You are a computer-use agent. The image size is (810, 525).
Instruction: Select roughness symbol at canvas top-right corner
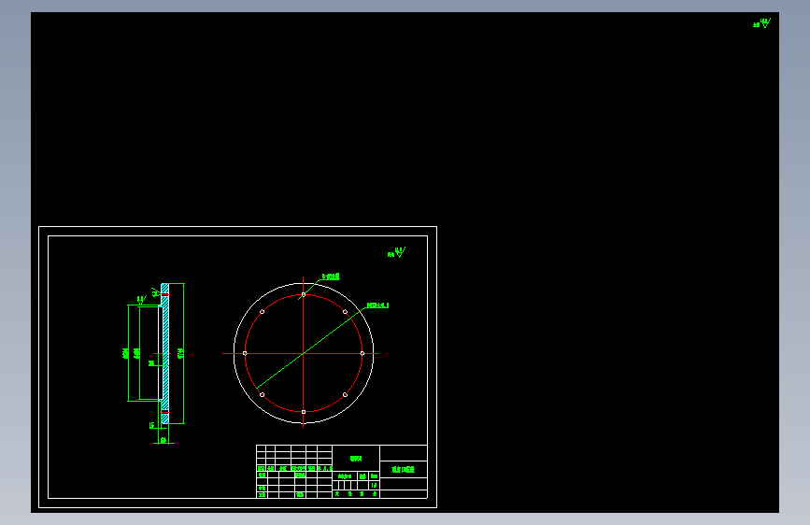pos(762,23)
